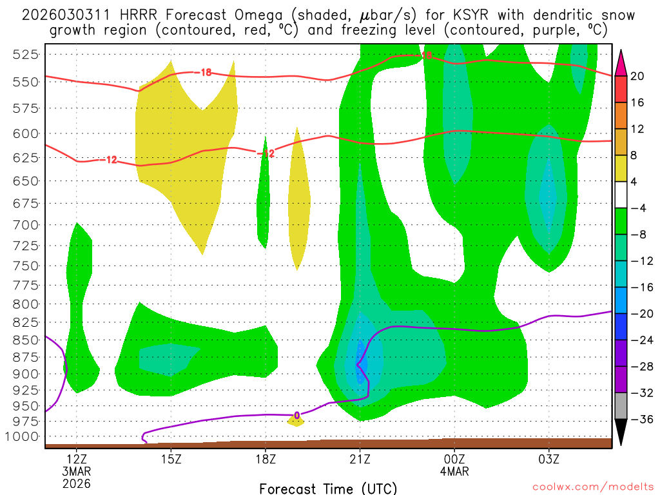Click the 550 pressure level label
This screenshot has height=495, width=660.
(x=26, y=82)
